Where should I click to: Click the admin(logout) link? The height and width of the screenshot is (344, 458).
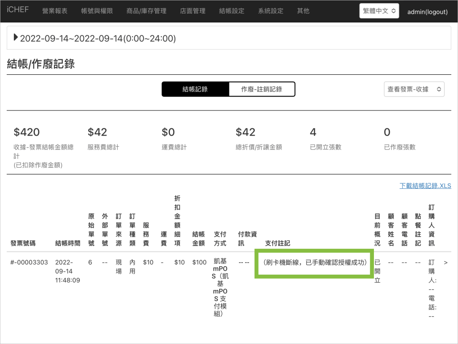coord(427,12)
